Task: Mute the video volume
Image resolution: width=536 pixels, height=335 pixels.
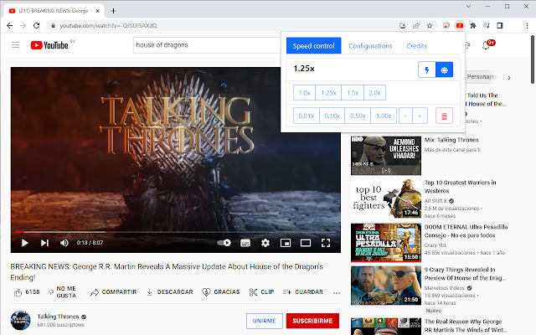Action: (64, 243)
